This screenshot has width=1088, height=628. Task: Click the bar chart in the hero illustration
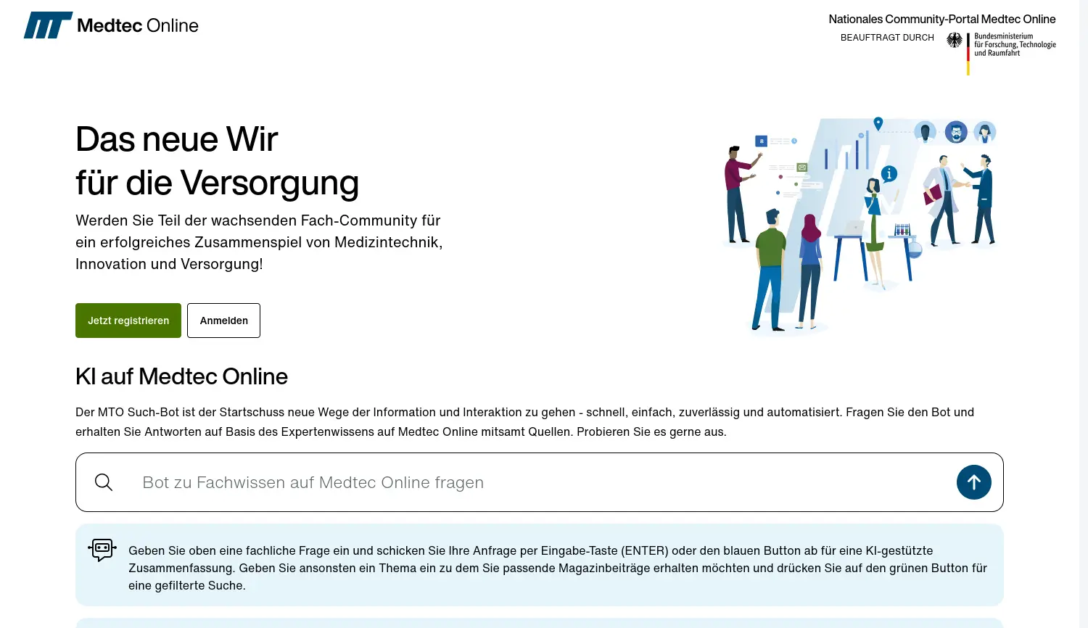point(846,152)
